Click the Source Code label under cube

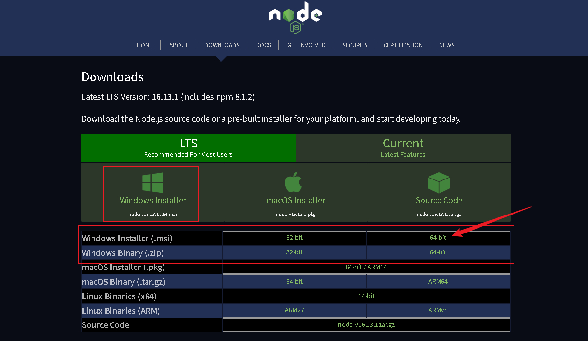[x=439, y=200]
